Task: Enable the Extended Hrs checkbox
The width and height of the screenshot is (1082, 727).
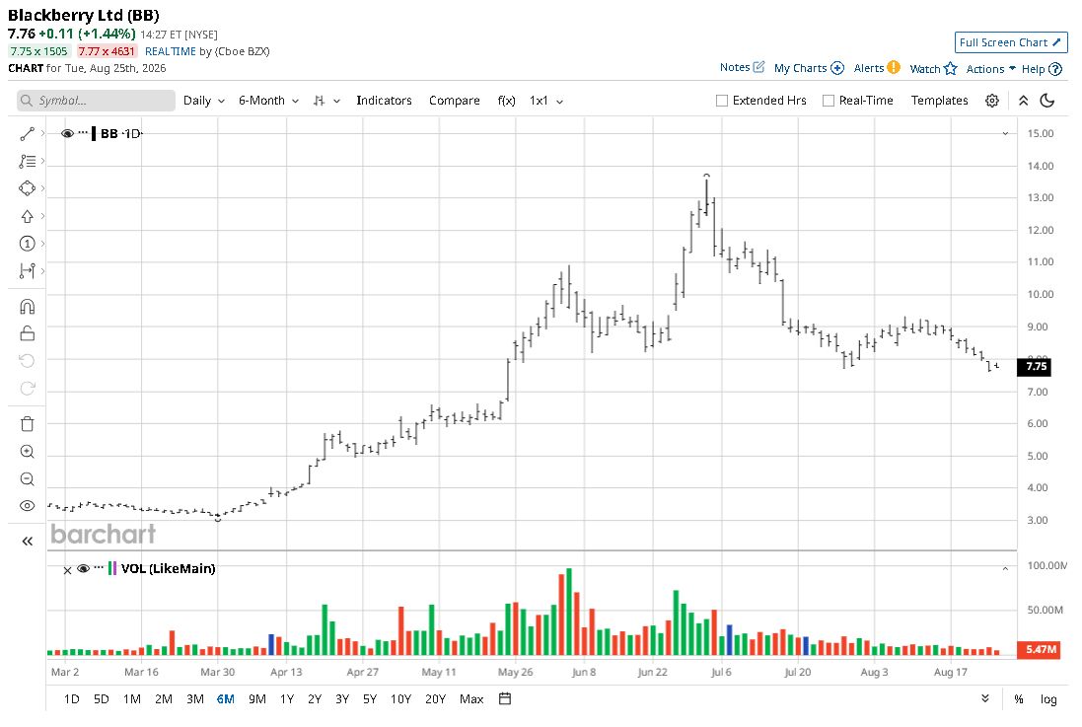Action: (x=722, y=101)
